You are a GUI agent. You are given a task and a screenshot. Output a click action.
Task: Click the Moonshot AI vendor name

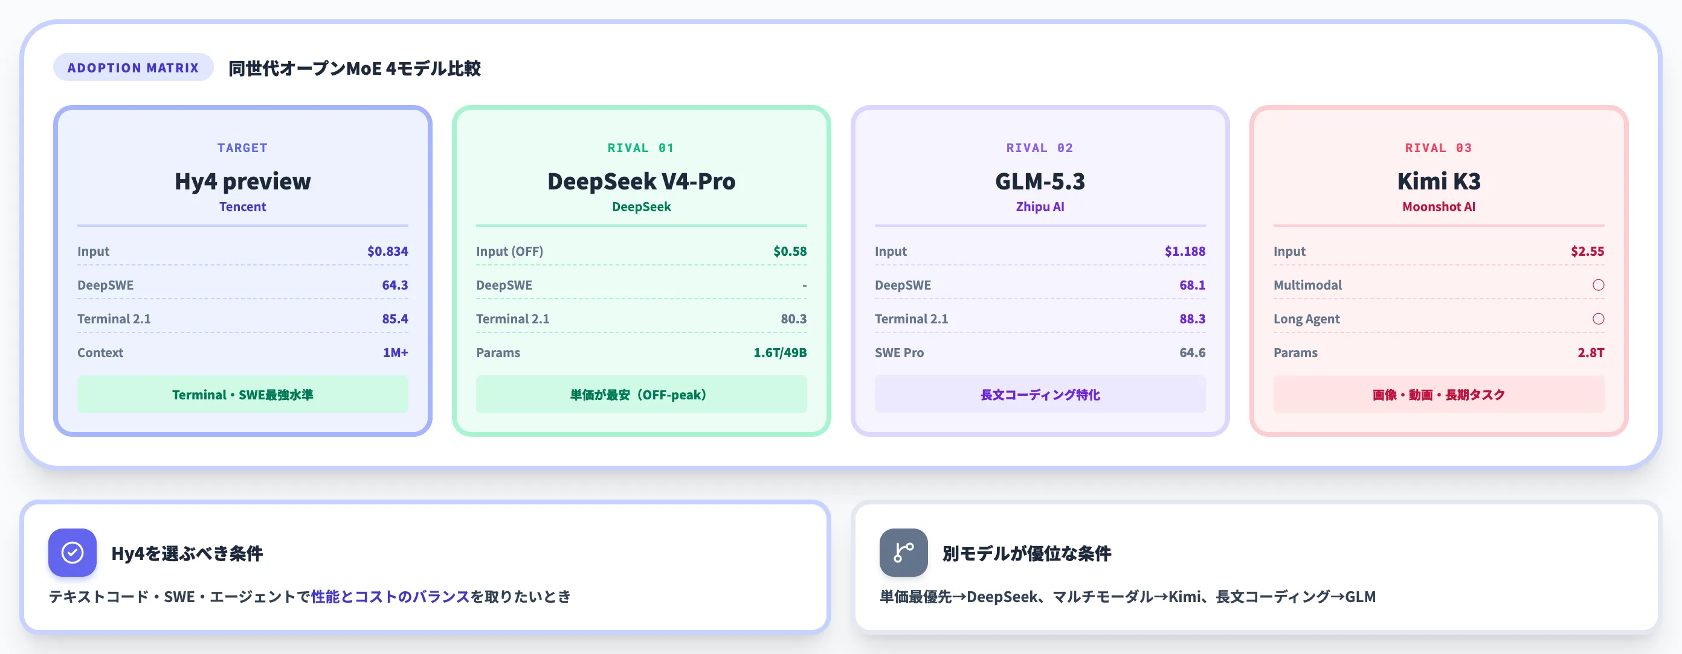click(x=1439, y=206)
